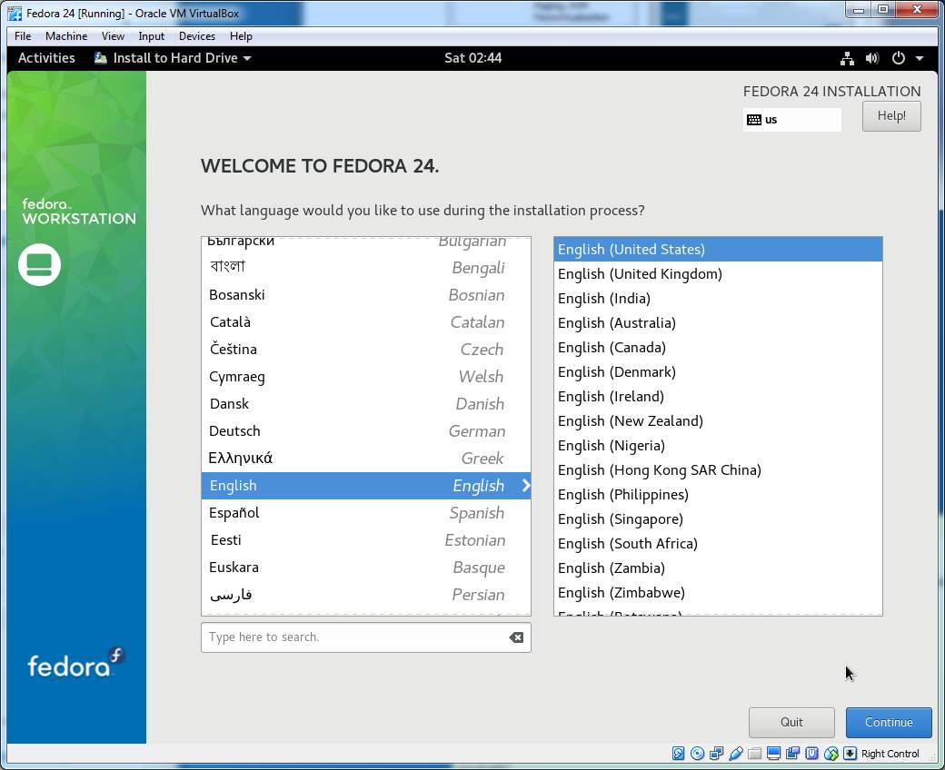Click the Continue button
Image resolution: width=945 pixels, height=770 pixels.
coord(889,723)
